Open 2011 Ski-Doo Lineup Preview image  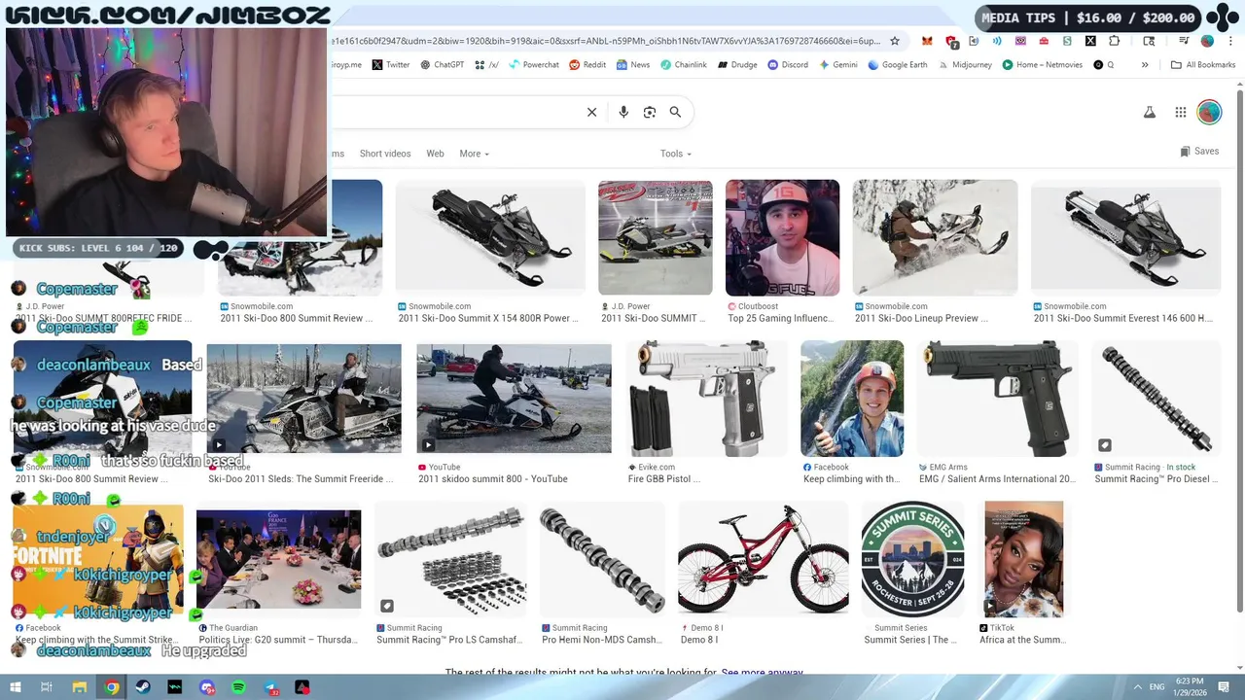pyautogui.click(x=935, y=237)
